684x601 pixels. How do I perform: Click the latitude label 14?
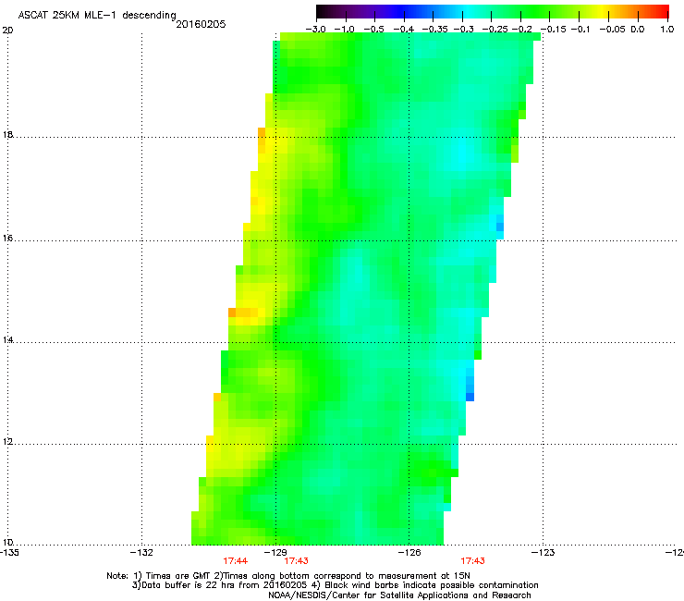(x=7, y=340)
